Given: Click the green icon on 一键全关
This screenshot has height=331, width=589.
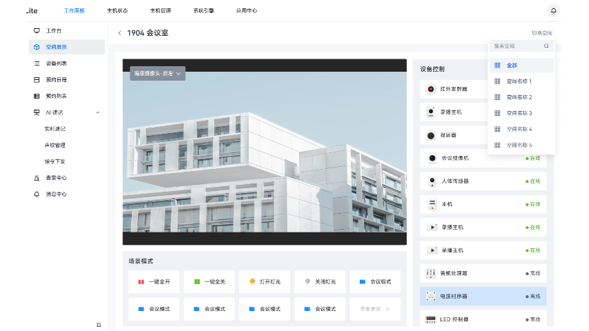Looking at the screenshot, I should click(x=197, y=281).
